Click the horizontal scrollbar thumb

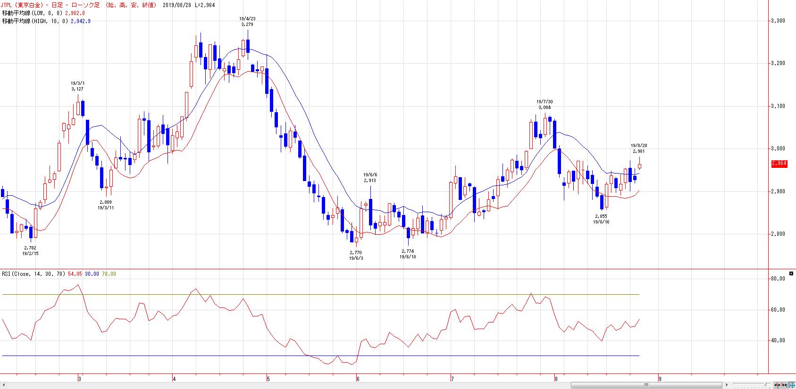[646, 385]
